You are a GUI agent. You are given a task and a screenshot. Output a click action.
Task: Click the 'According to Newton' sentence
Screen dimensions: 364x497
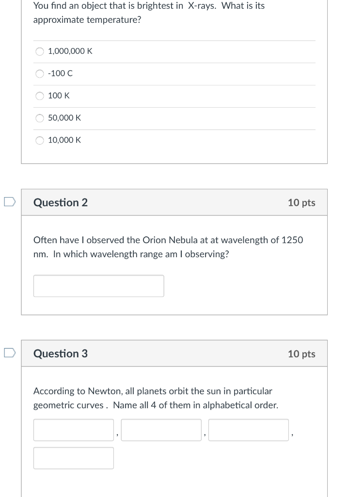coord(153,391)
